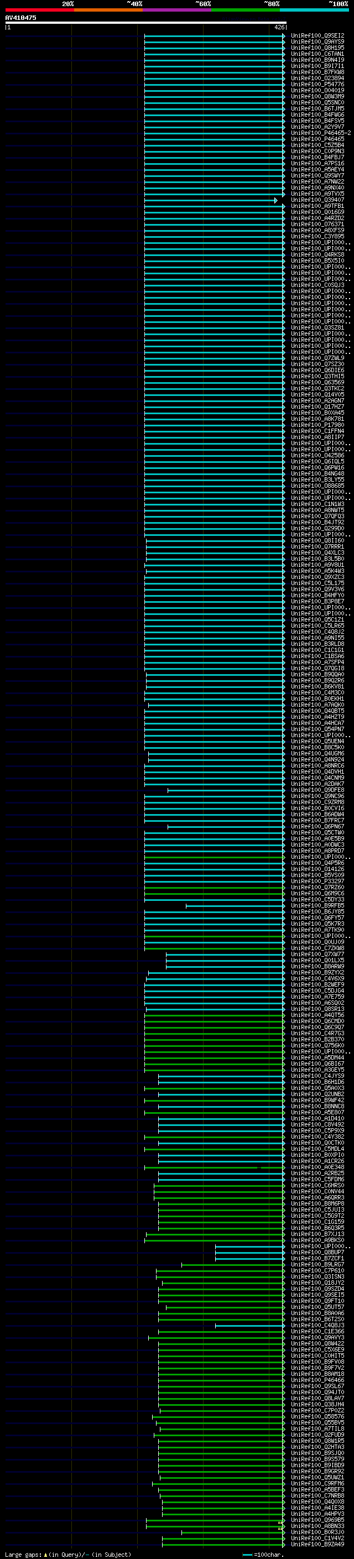This screenshot has height=1559, width=354.
Task: Select the UniRef100_B5X5I0 label
Action: point(317,261)
